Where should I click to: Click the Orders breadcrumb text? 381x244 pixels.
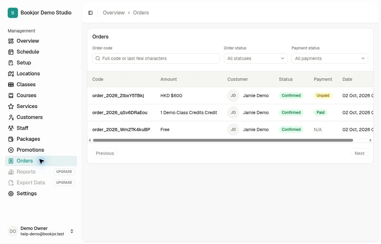pos(141,13)
